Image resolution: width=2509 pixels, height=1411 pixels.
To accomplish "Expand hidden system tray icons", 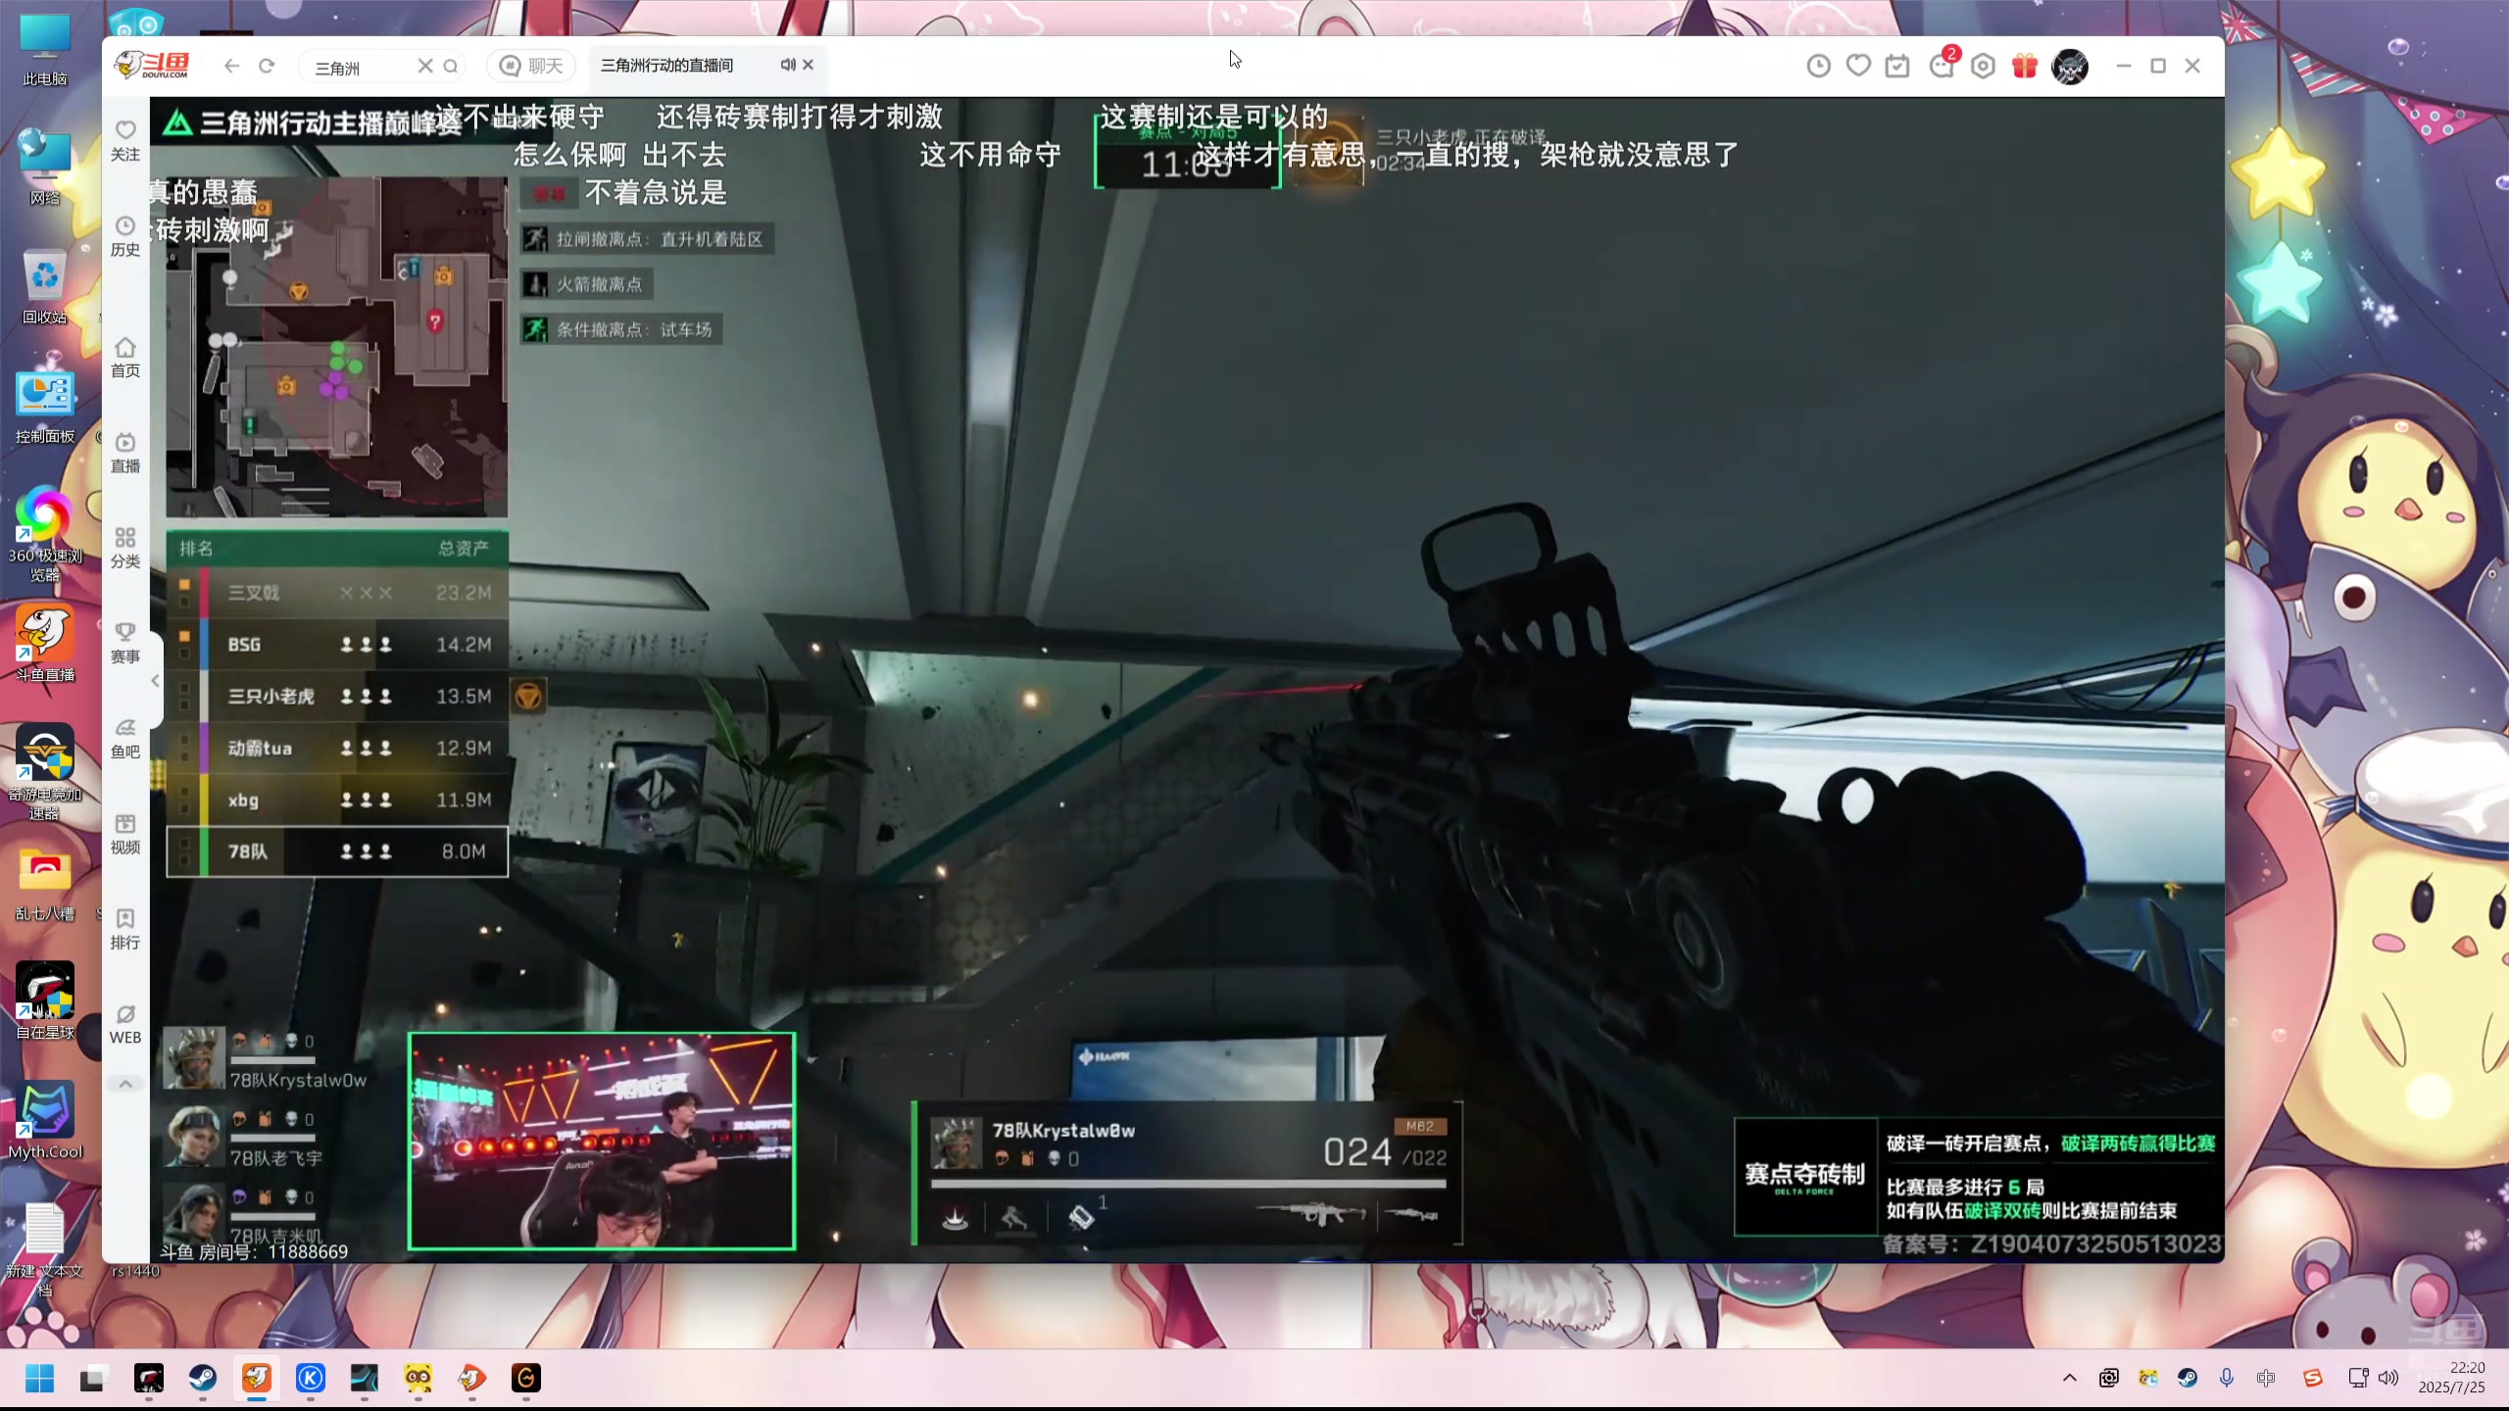I will [2070, 1378].
